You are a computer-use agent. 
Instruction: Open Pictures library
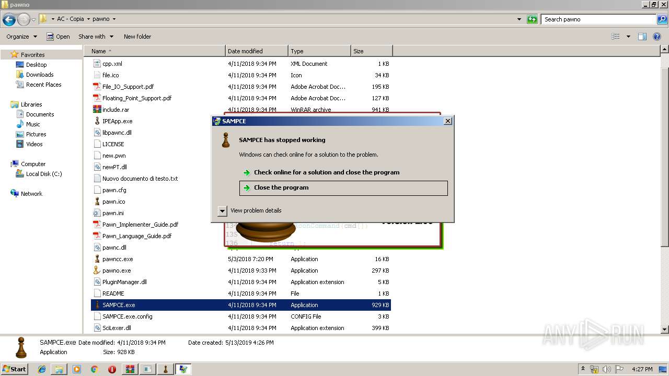[x=36, y=134]
